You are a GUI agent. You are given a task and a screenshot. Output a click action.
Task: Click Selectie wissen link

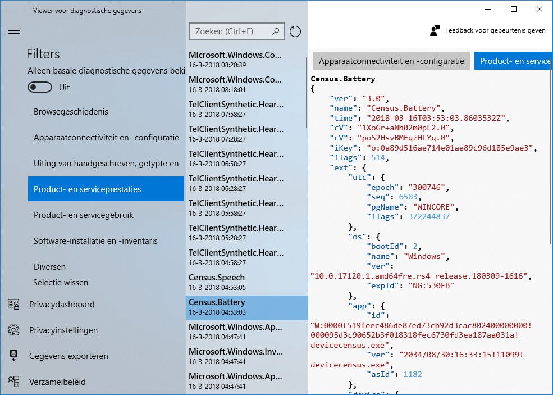(61, 283)
